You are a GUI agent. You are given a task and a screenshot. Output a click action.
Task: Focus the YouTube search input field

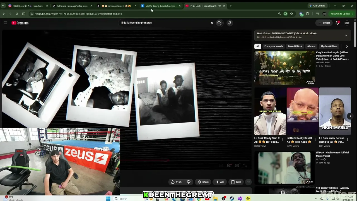click(164, 23)
